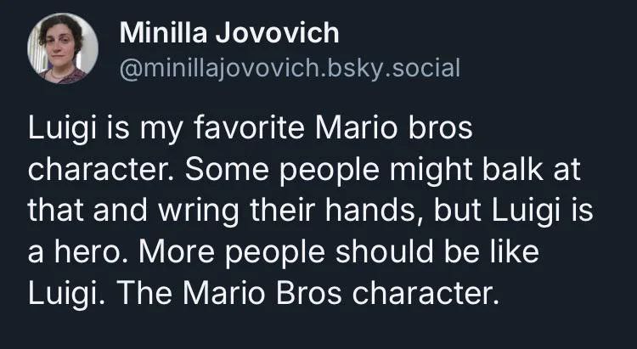Open Minilla Jovovich's round profile picture
637x349 pixels.
point(63,48)
